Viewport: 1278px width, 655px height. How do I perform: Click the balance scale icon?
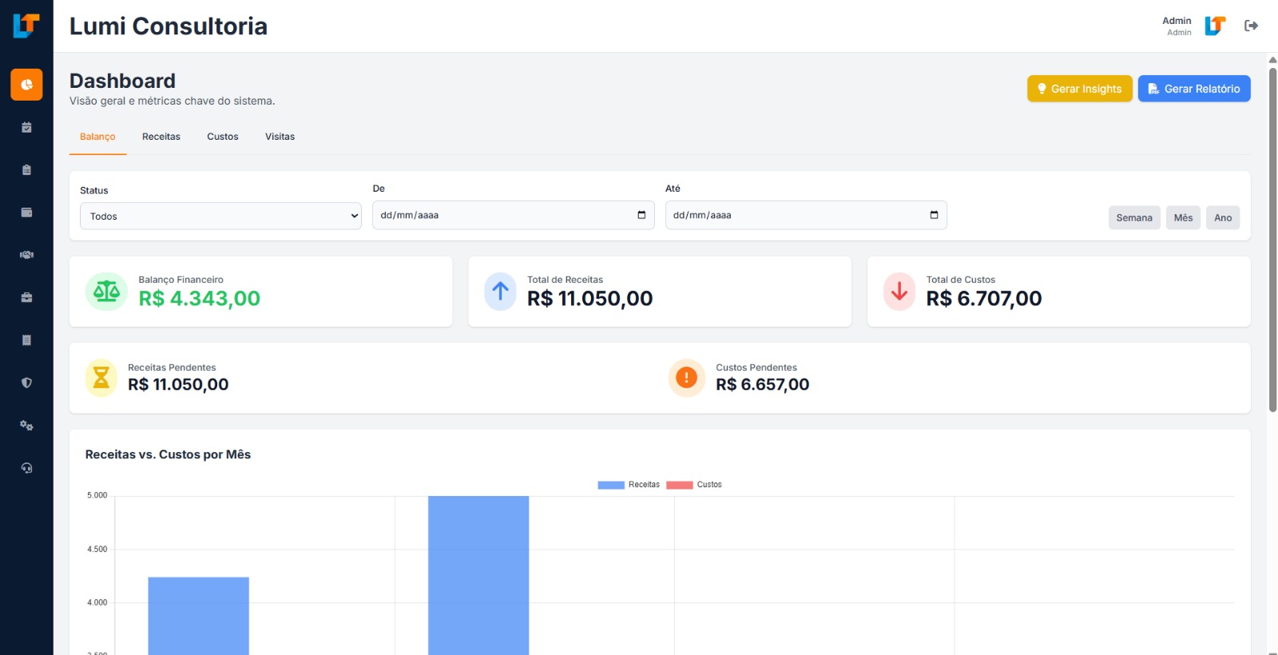(106, 292)
